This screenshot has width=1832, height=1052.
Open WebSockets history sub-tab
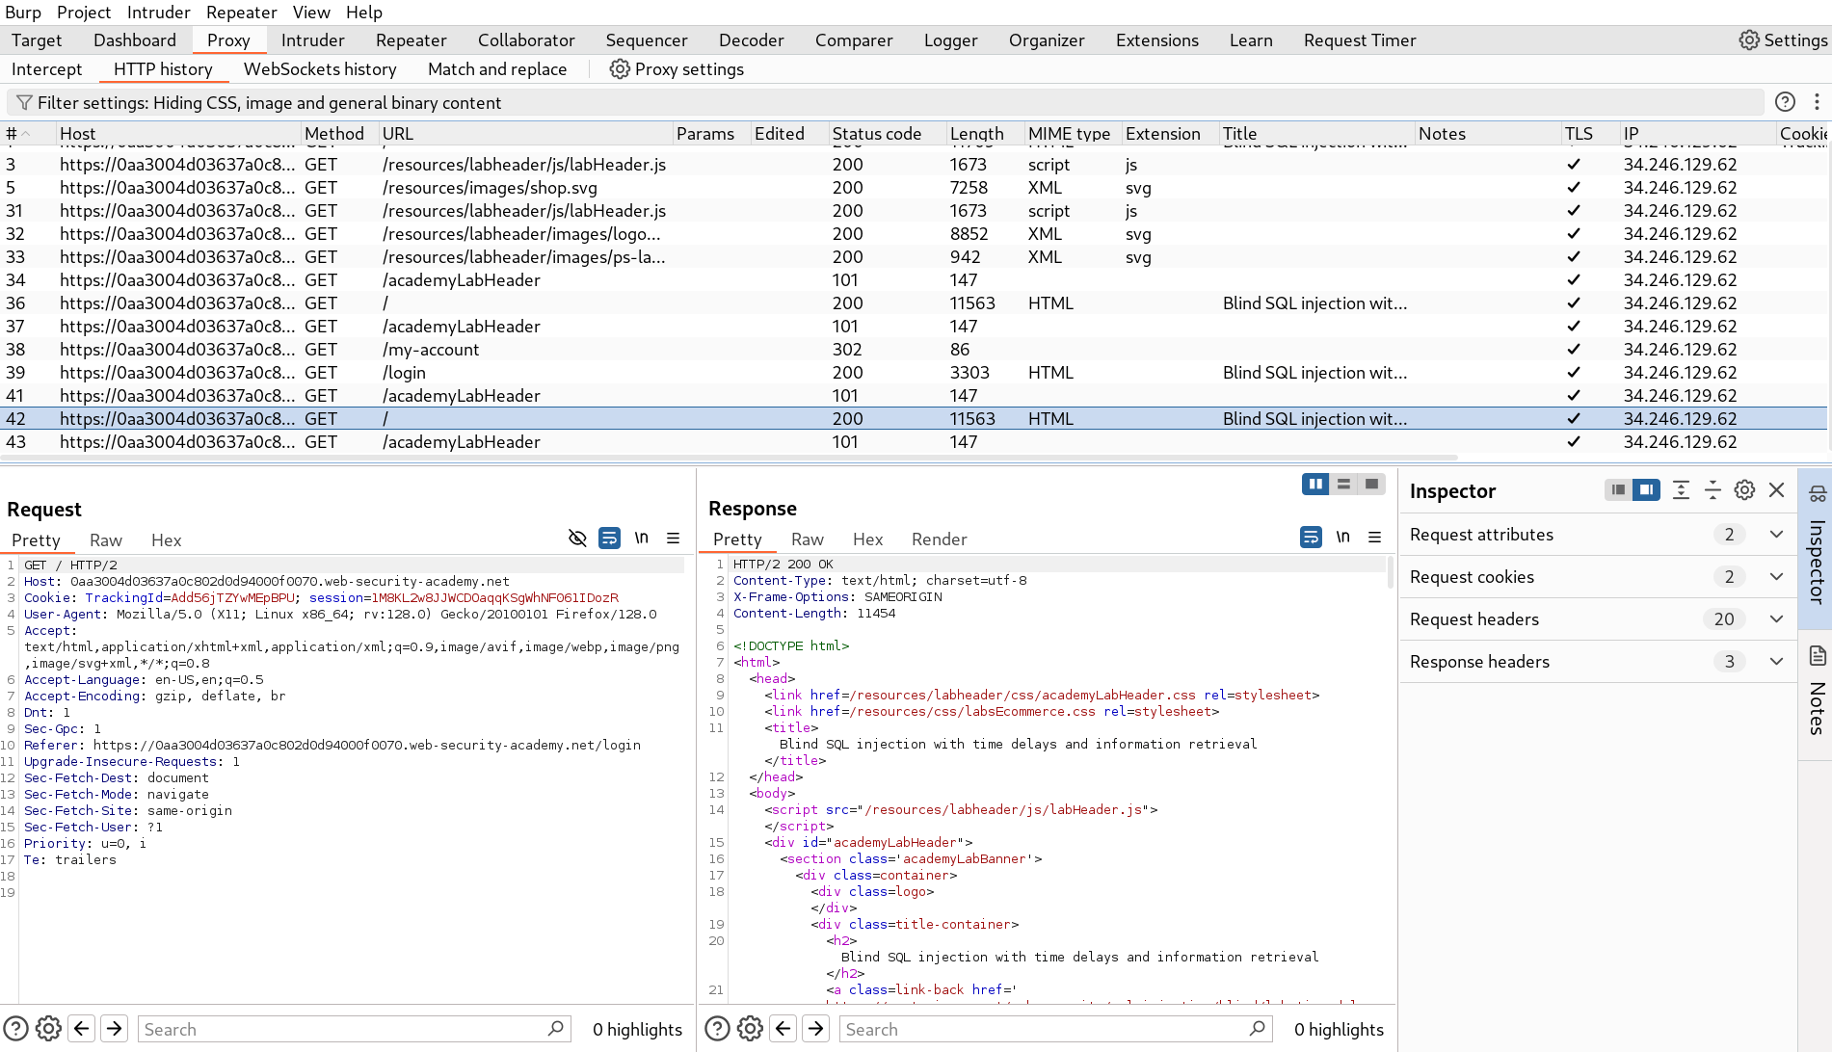(320, 68)
